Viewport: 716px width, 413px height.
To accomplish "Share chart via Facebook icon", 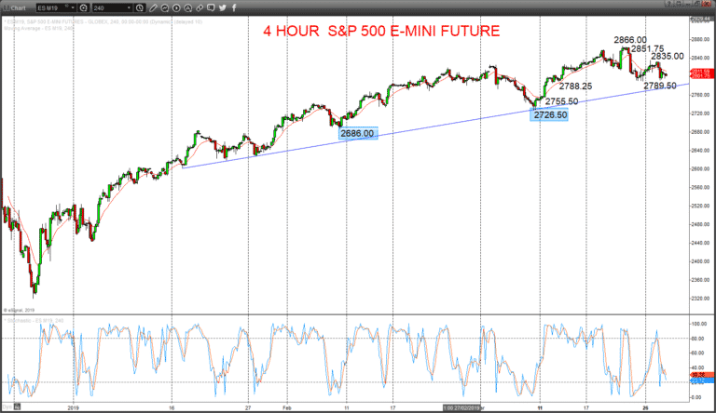I will (x=234, y=7).
